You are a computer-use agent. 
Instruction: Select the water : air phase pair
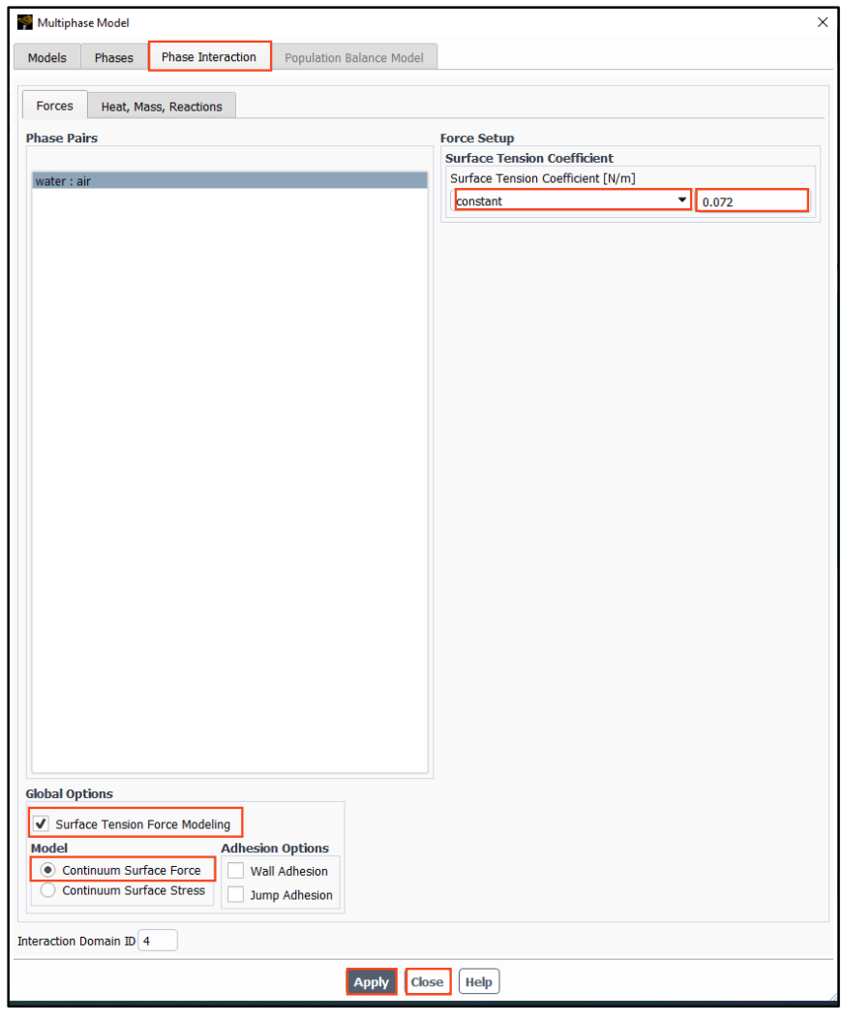click(x=230, y=180)
